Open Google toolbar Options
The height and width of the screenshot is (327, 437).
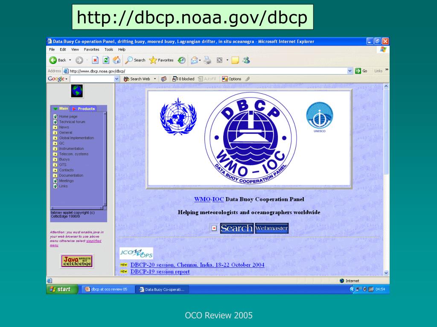[x=232, y=79]
